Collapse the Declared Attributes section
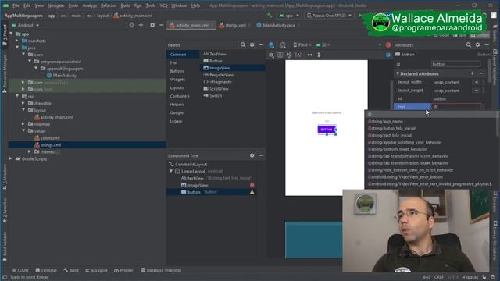The image size is (500, 281). click(x=398, y=73)
